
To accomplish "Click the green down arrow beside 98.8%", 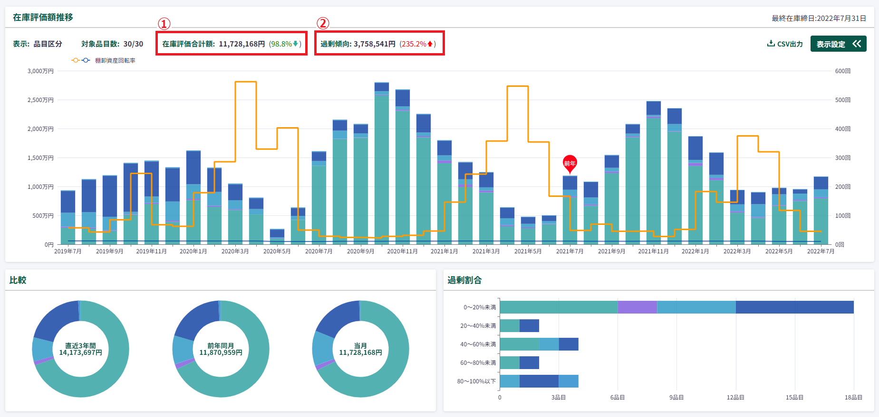I will [296, 44].
